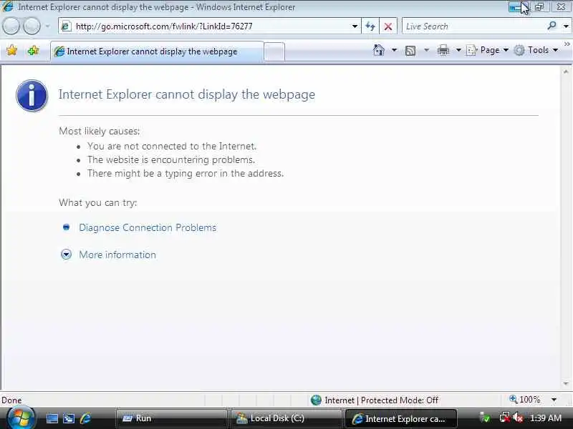
Task: Minimize the Internet Explorer window
Action: point(518,7)
